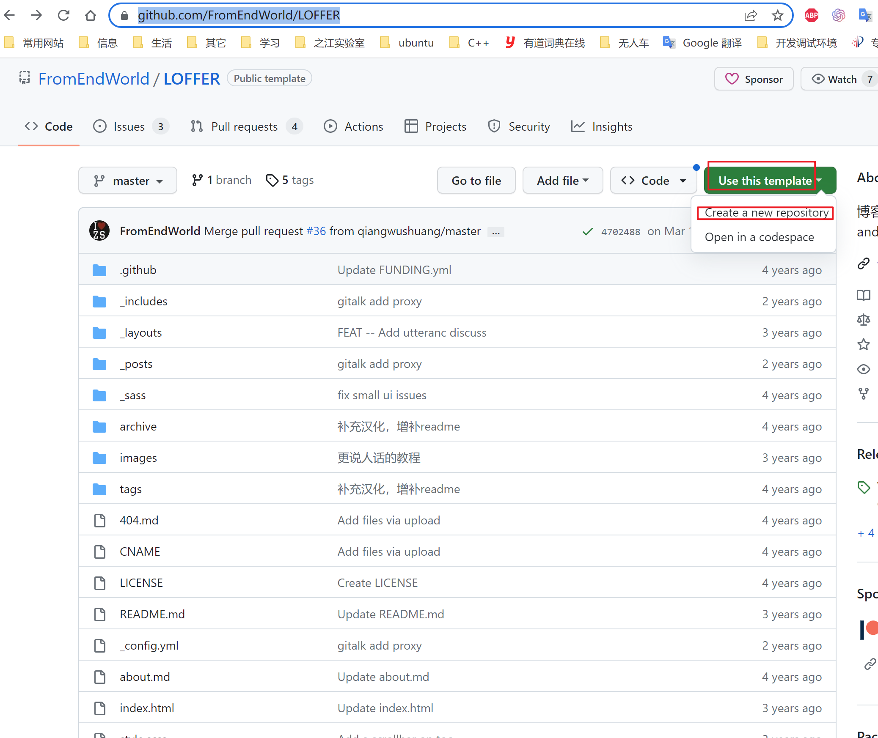Viewport: 878px width, 738px height.
Task: Open the README.md file
Action: [152, 614]
